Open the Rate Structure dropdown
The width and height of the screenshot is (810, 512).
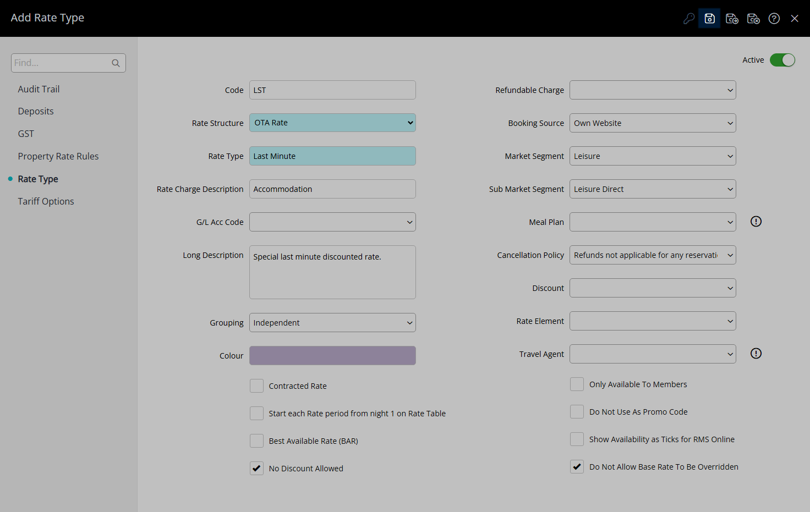pyautogui.click(x=332, y=123)
